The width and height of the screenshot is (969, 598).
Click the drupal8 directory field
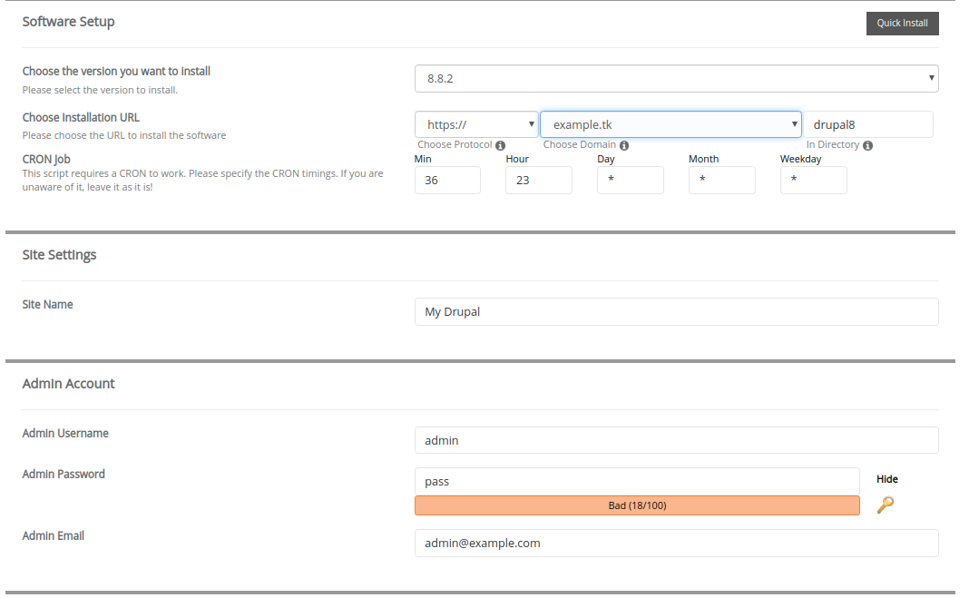(867, 124)
